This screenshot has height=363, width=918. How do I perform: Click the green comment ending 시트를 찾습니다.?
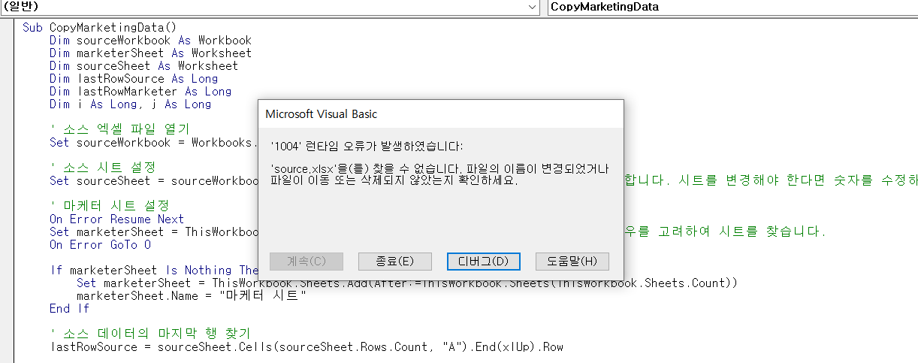pos(725,231)
